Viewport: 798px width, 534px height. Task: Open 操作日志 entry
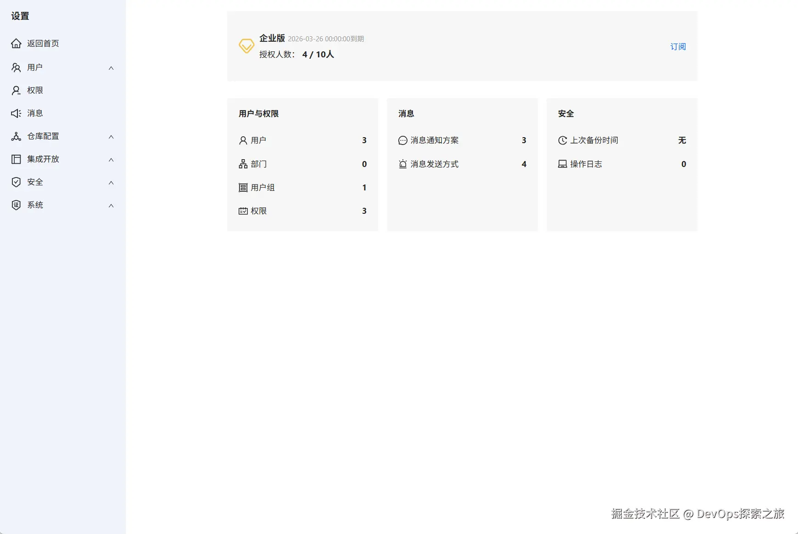[622, 164]
